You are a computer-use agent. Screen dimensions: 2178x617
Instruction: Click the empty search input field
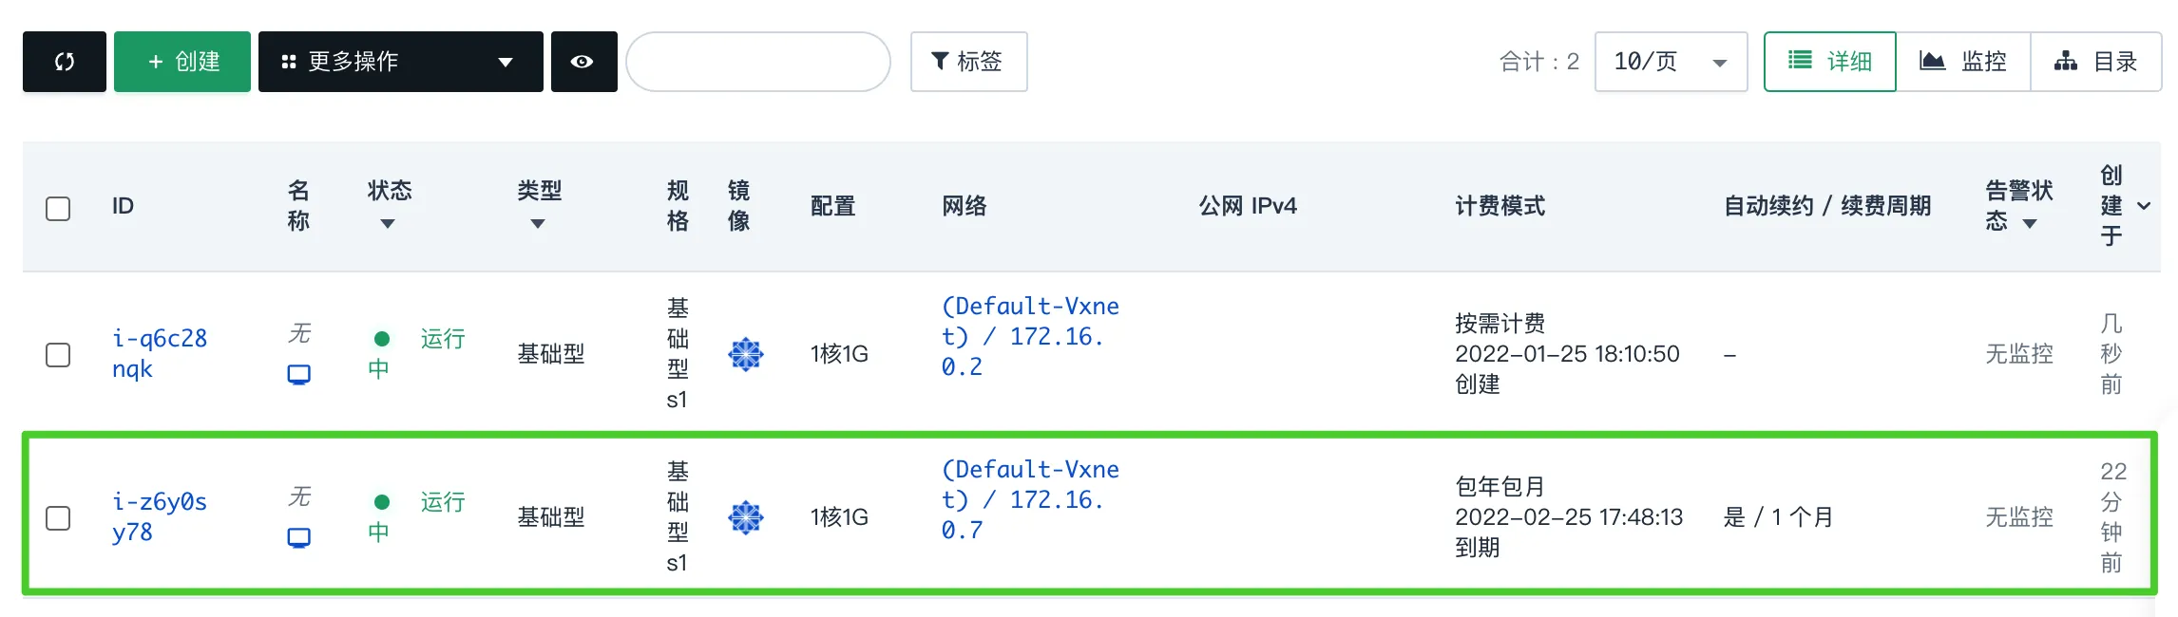pos(758,62)
